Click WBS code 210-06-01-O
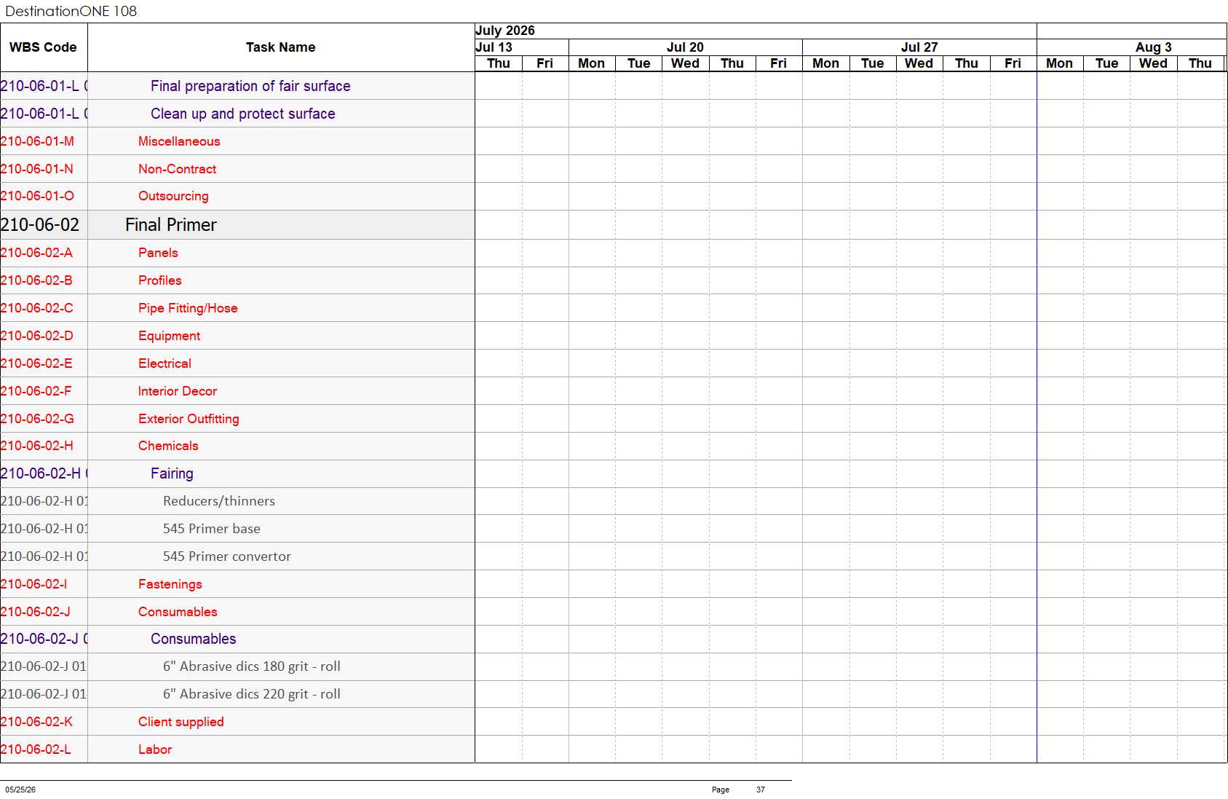This screenshot has height=799, width=1228. [37, 196]
